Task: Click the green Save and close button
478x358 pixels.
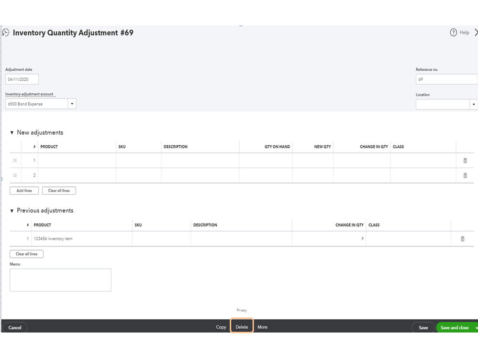Action: pos(454,327)
